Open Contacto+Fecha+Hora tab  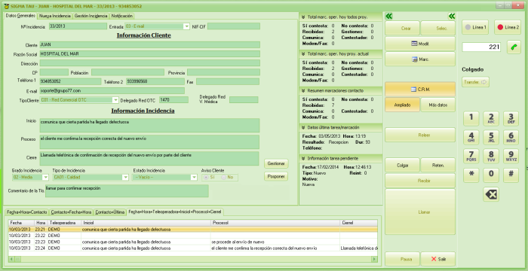tap(71, 212)
